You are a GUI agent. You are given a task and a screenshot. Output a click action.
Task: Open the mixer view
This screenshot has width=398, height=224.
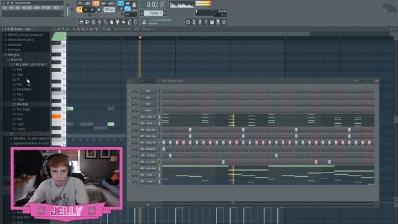click(x=99, y=22)
